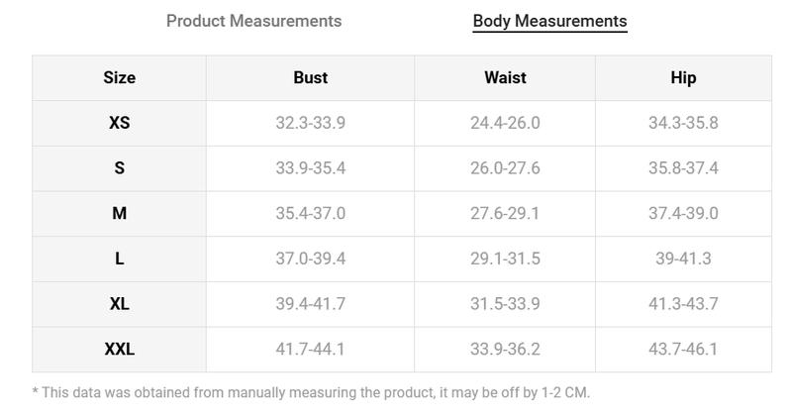Click the Bust column header
Screen dimensions: 790x417
click(x=311, y=77)
